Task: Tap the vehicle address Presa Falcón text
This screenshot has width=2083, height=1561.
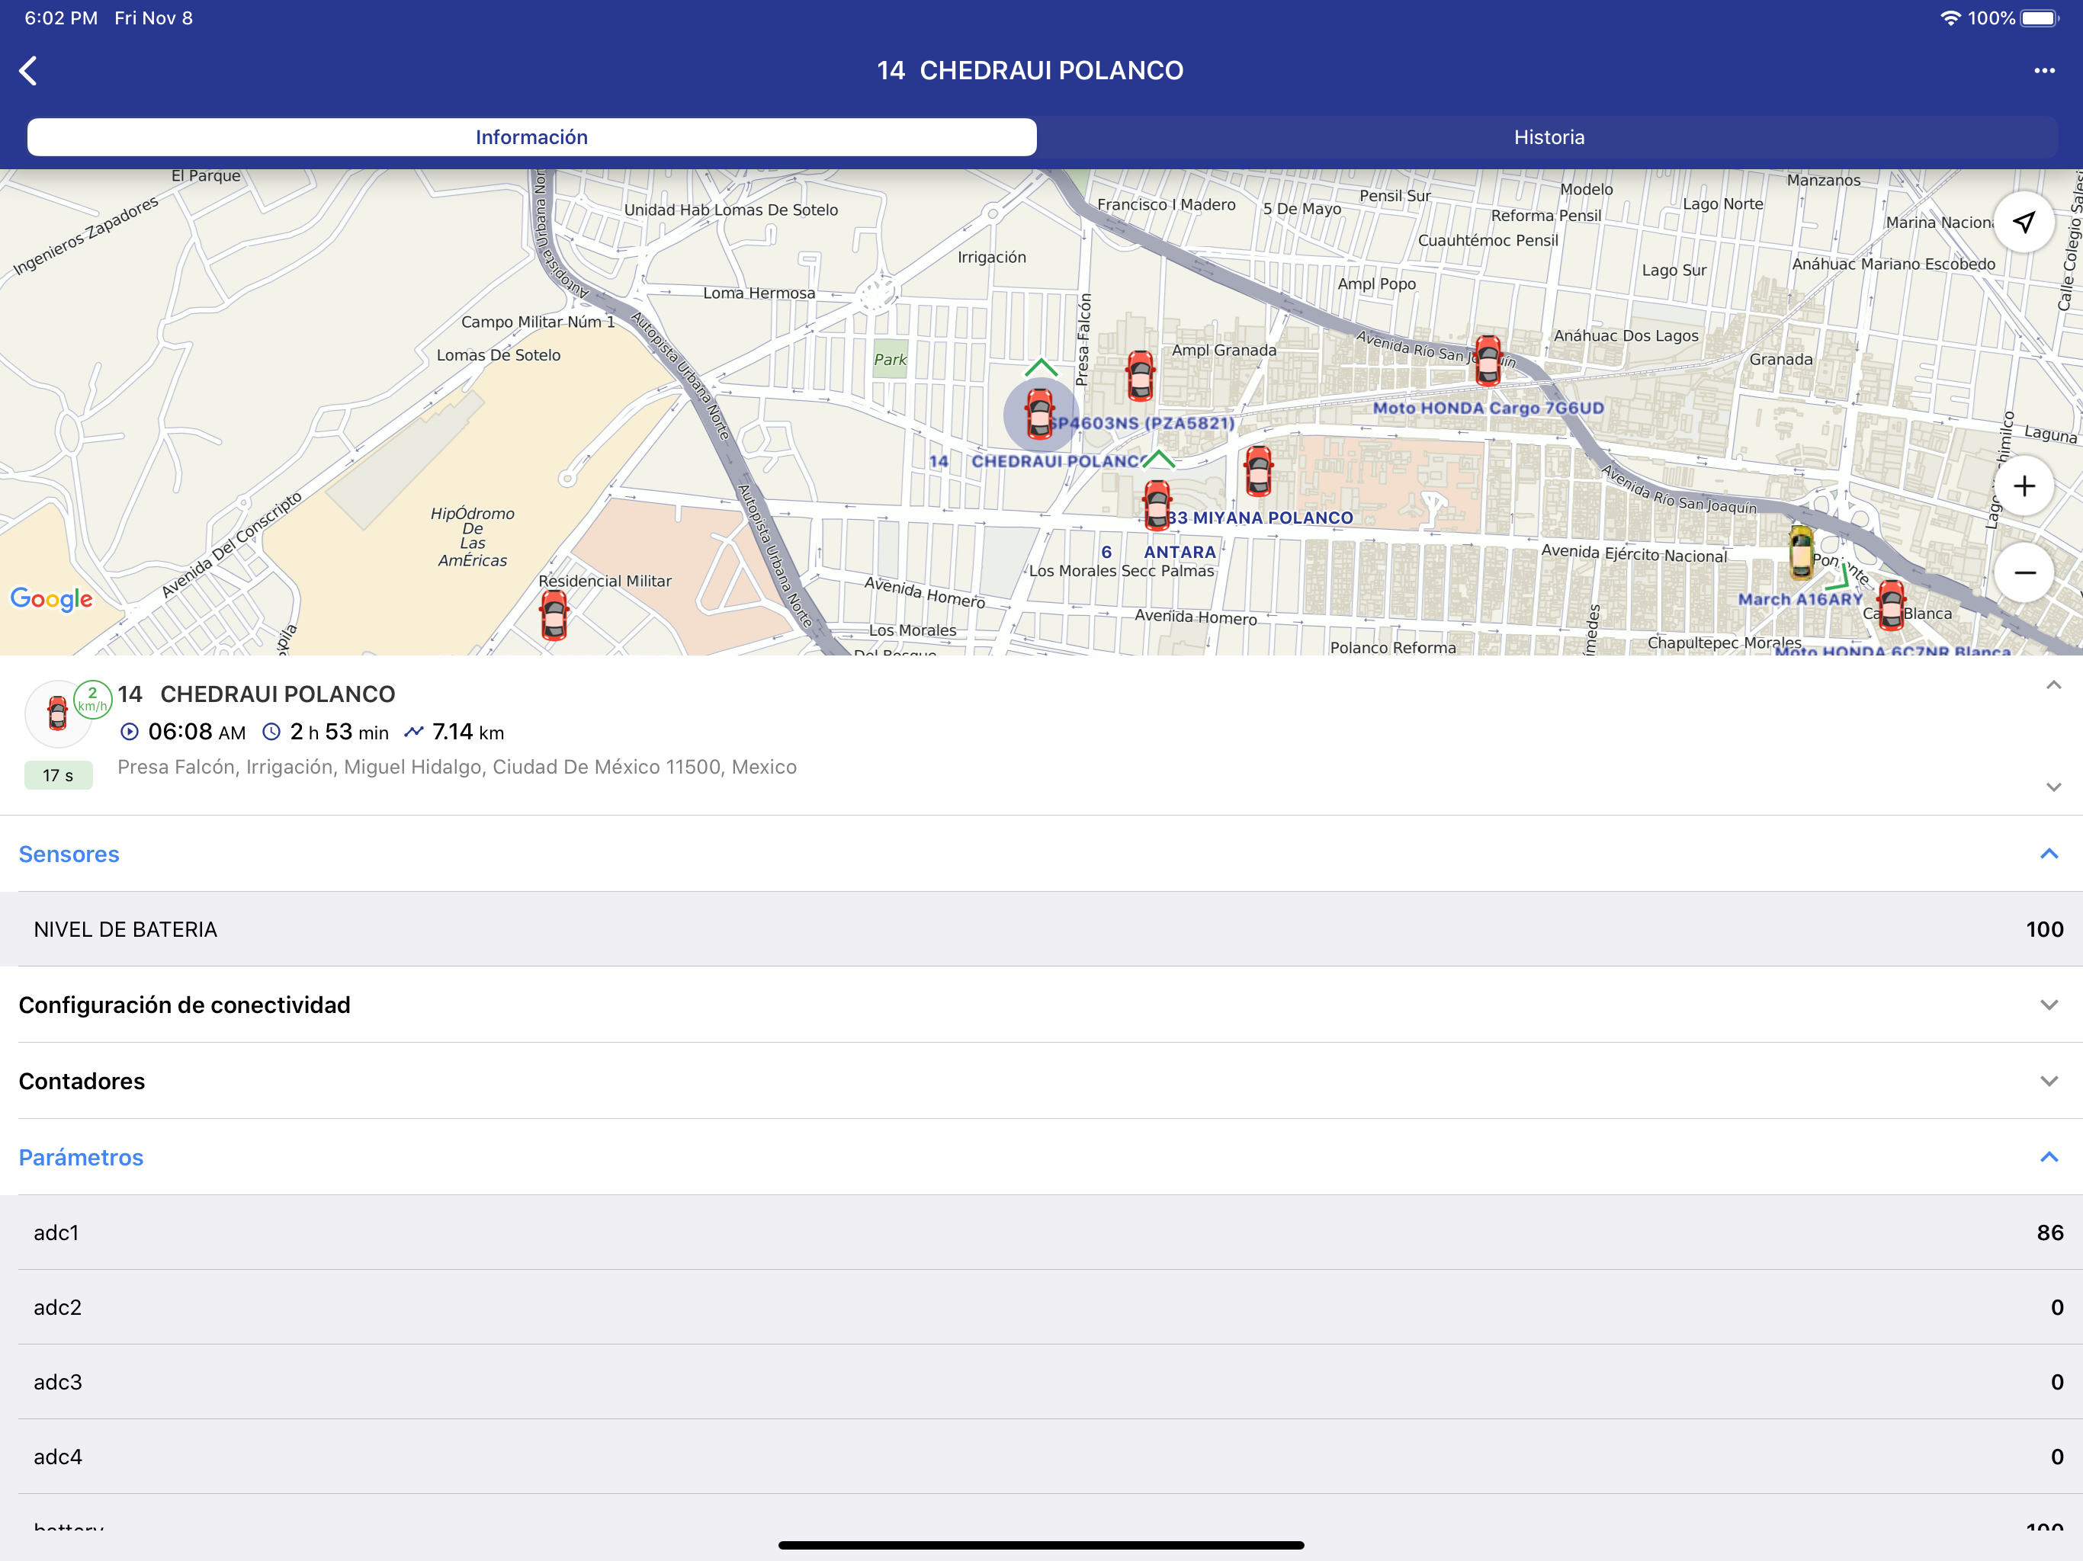Action: pos(457,768)
